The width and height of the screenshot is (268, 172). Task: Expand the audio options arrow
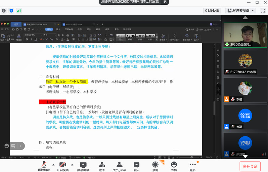[53, 164]
